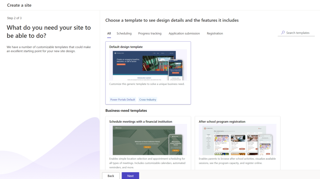Select the Default design template preview
The image size is (320, 179).
tap(148, 65)
